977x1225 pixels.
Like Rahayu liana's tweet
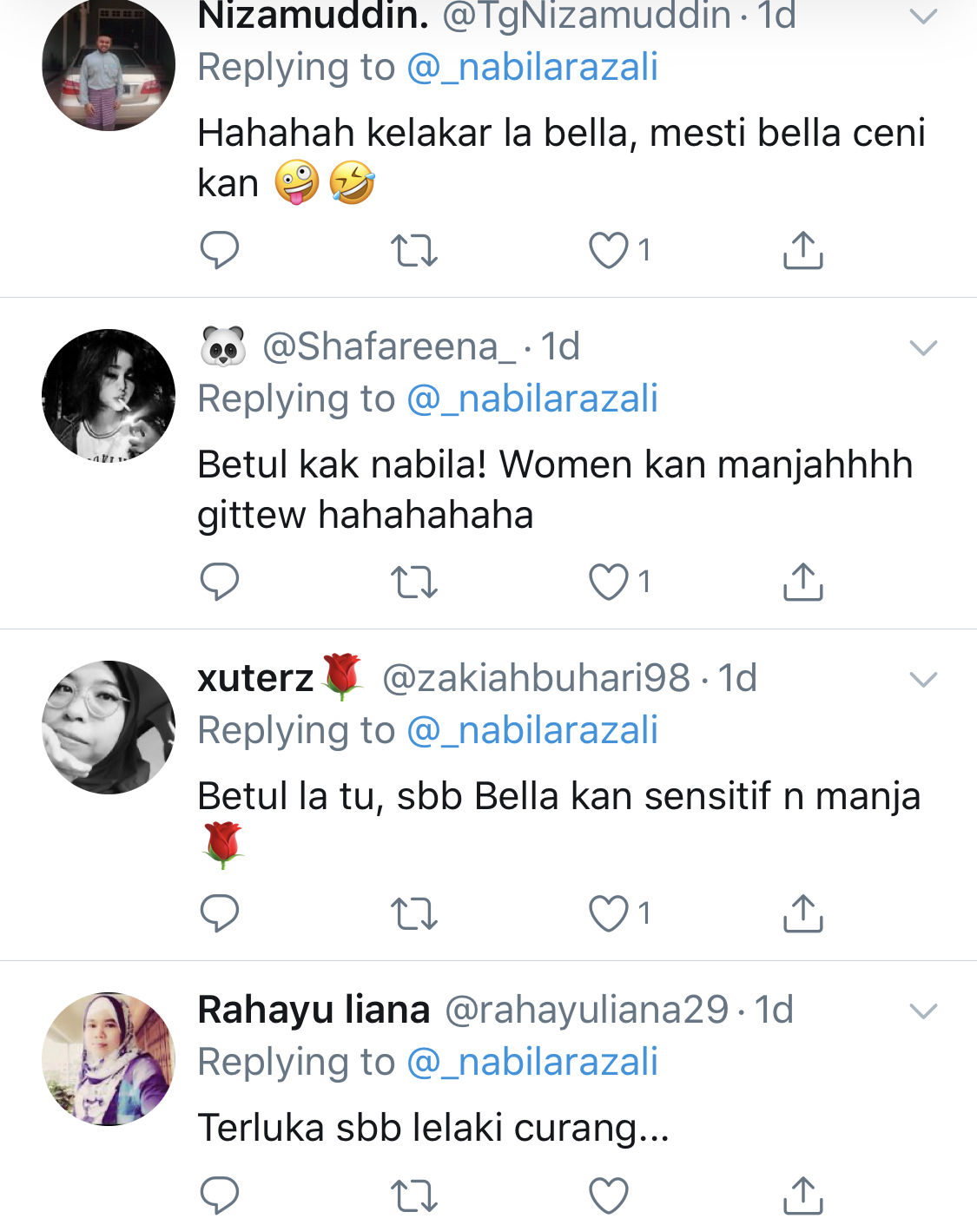click(x=609, y=1195)
